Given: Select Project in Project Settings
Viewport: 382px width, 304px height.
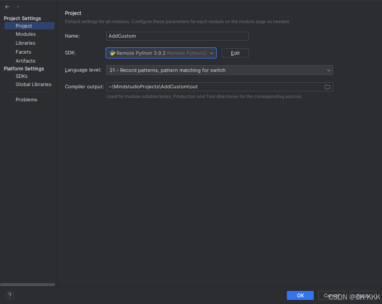Looking at the screenshot, I should (29, 26).
